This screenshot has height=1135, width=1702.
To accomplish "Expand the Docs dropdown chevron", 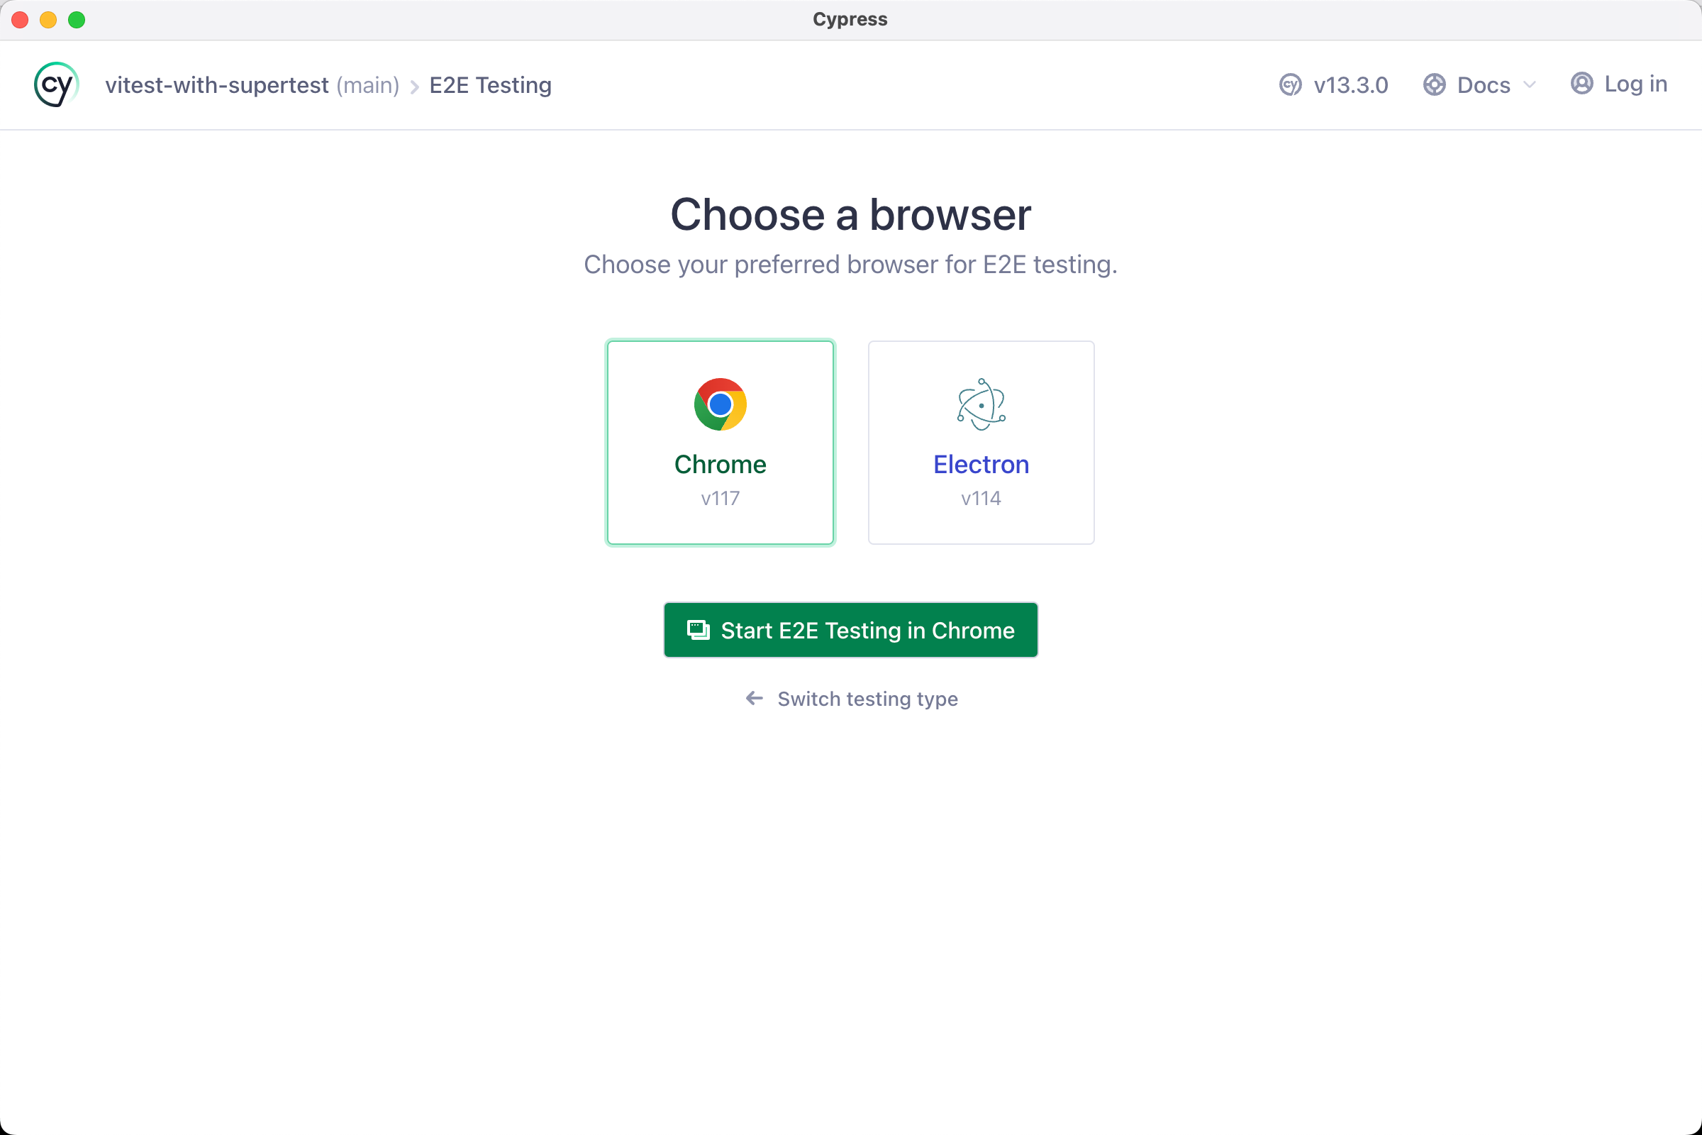I will 1529,84.
